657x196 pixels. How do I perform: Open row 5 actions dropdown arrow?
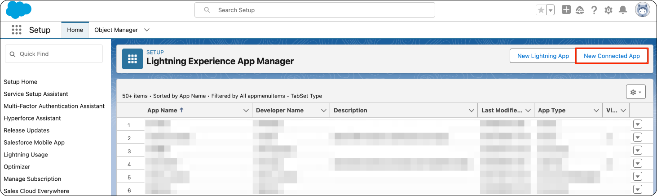[x=638, y=177]
